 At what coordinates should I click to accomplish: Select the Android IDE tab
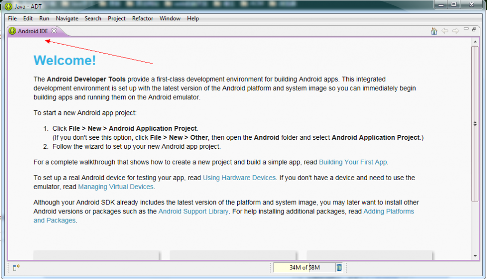33,31
